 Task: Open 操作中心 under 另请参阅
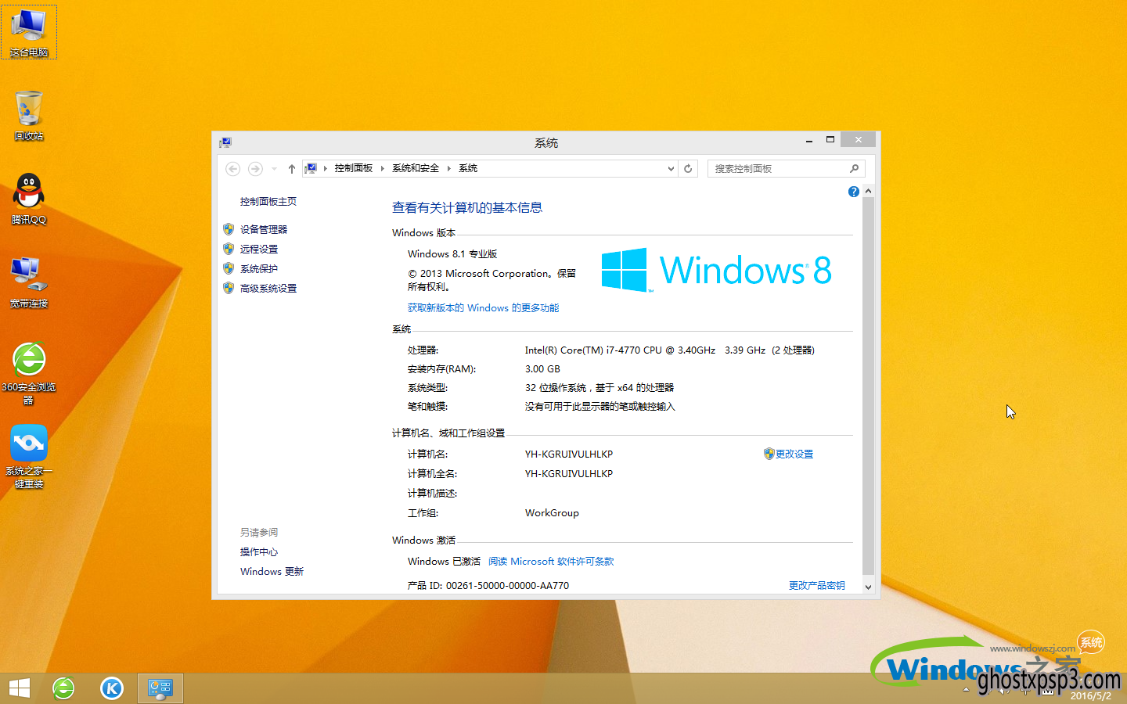(x=259, y=551)
